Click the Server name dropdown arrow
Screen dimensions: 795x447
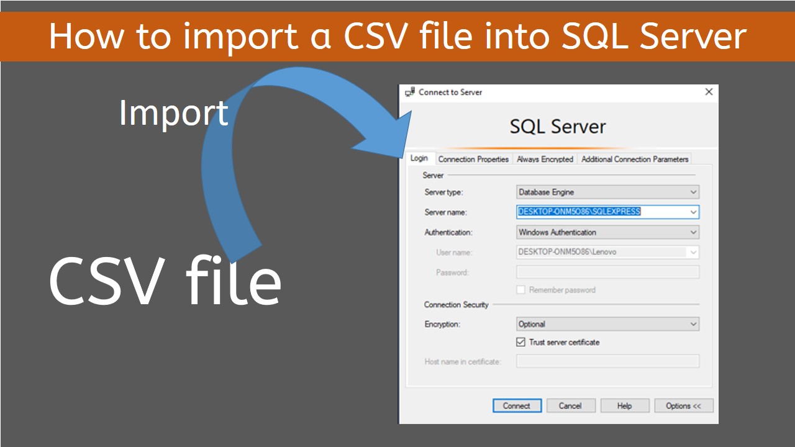694,212
